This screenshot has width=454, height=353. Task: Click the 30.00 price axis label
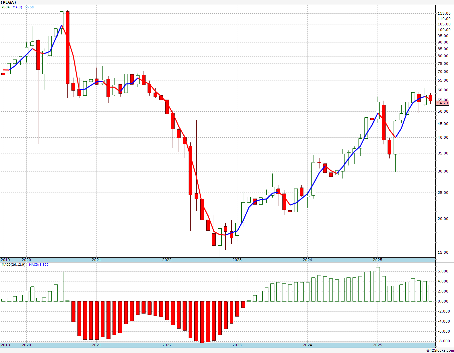tap(443, 171)
